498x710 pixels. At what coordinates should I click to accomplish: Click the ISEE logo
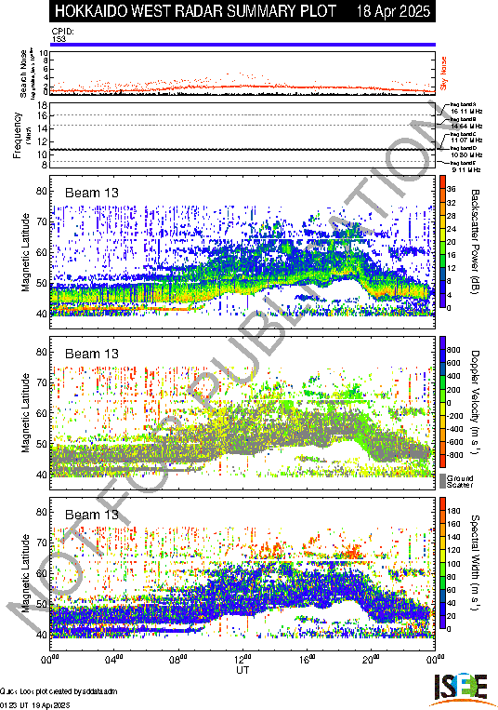pyautogui.click(x=462, y=690)
